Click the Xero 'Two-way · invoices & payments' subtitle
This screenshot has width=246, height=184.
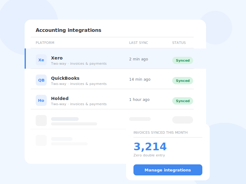pyautogui.click(x=79, y=63)
